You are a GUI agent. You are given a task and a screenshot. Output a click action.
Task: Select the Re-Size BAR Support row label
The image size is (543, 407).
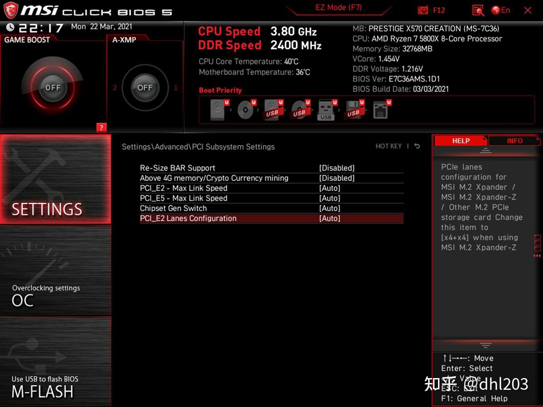point(177,168)
